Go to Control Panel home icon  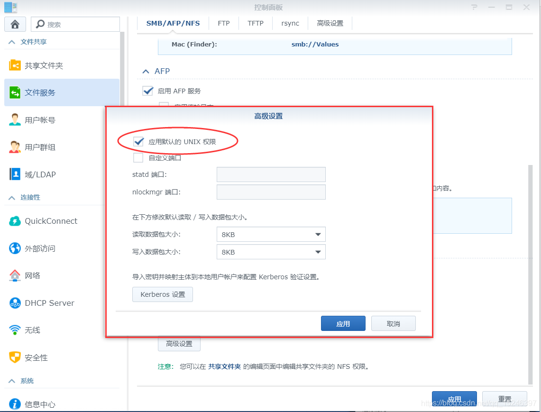point(15,24)
